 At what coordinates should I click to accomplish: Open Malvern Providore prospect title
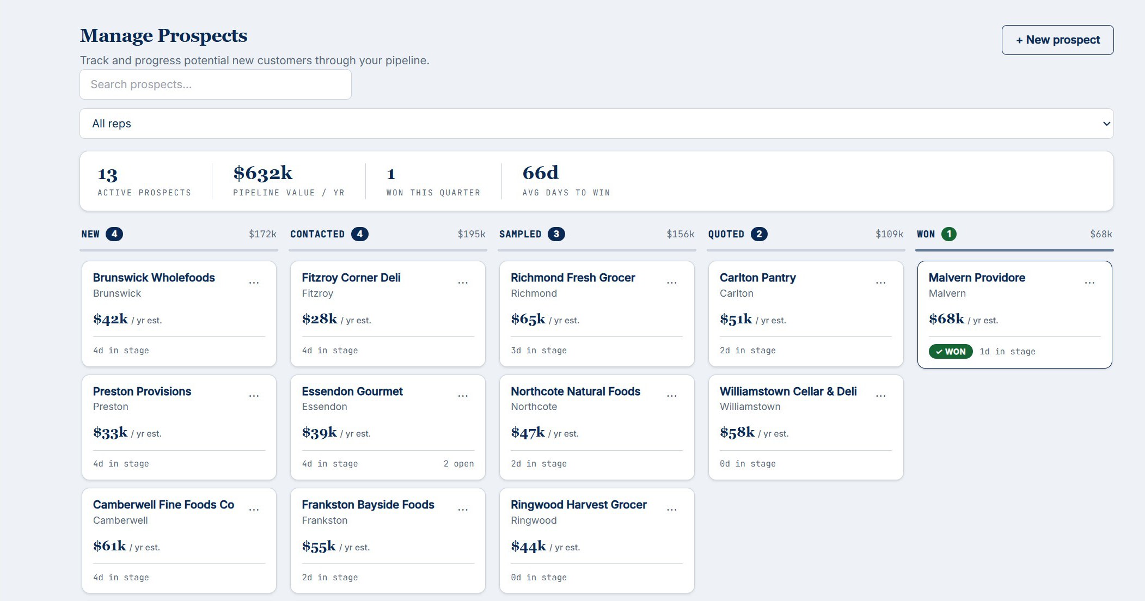coord(977,278)
